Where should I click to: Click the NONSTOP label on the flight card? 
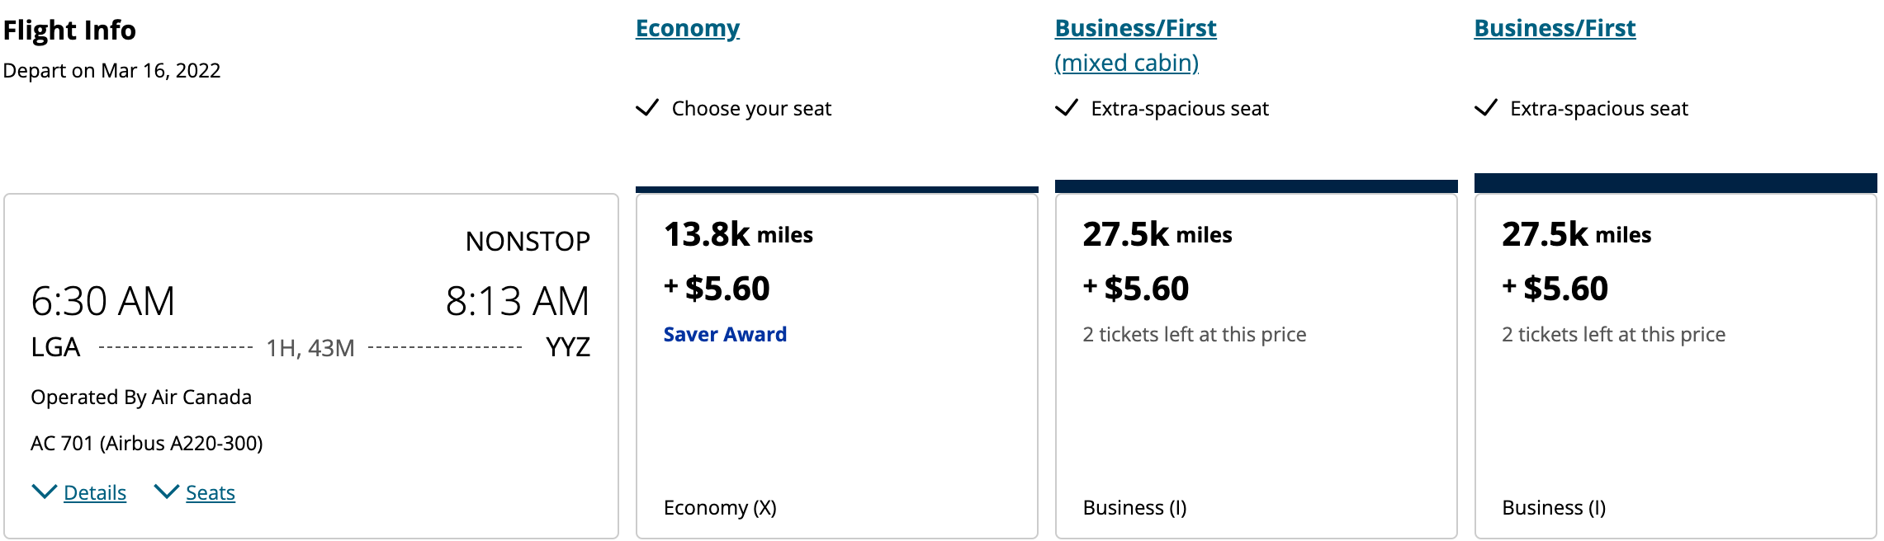pos(528,242)
